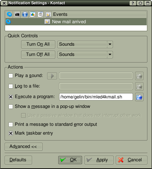The image size is (152, 169).
Task: Click the log file chart column header icon
Action: tap(33, 14)
